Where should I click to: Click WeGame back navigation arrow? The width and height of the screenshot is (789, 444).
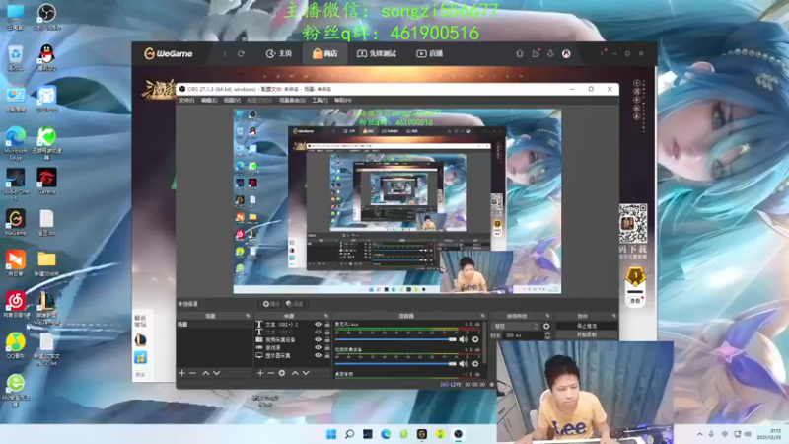(225, 54)
